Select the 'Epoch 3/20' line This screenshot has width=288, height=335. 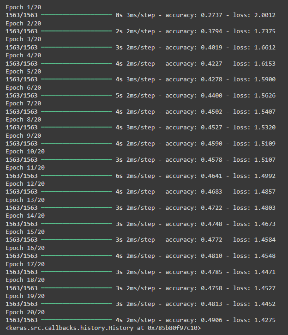(23, 39)
